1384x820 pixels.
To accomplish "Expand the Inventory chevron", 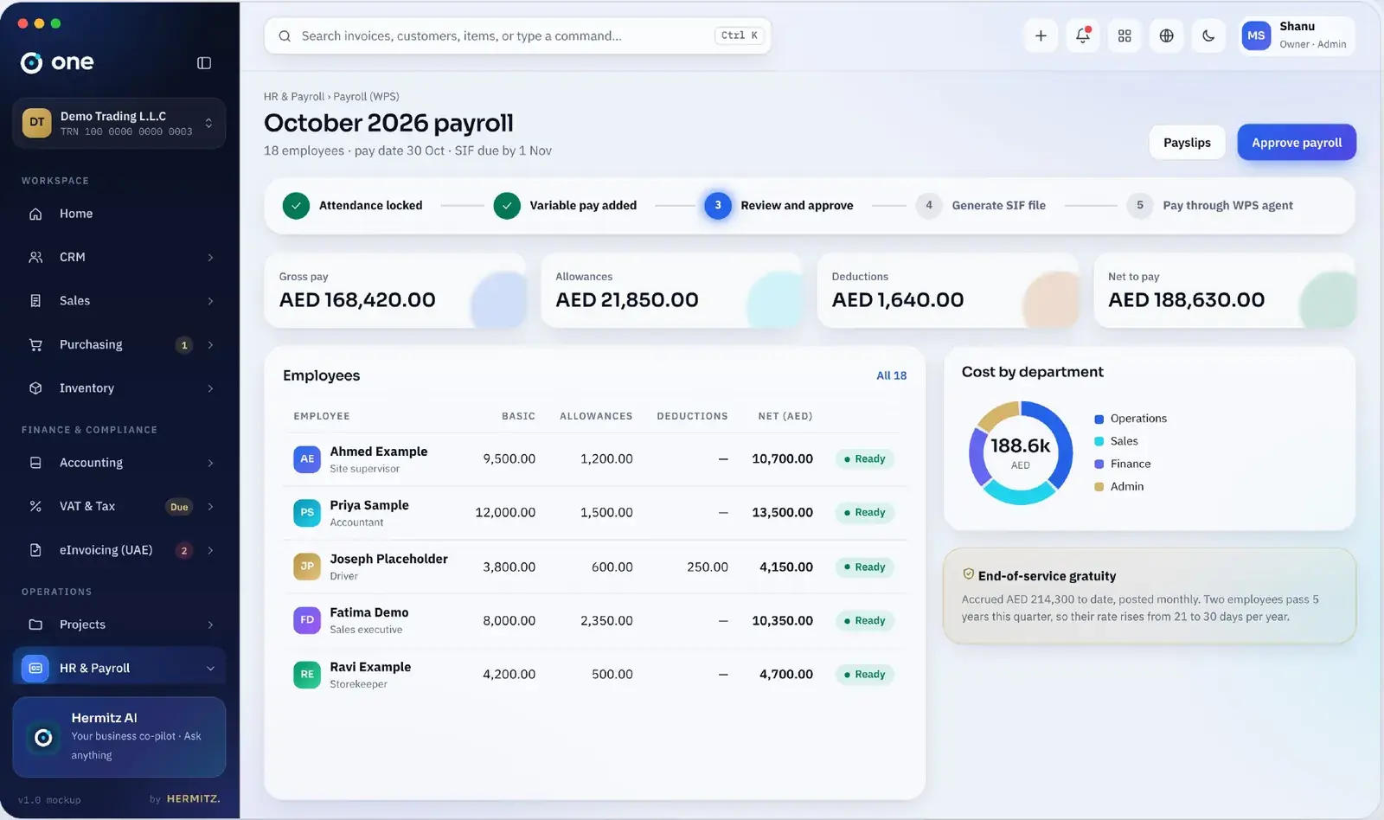I will [210, 388].
